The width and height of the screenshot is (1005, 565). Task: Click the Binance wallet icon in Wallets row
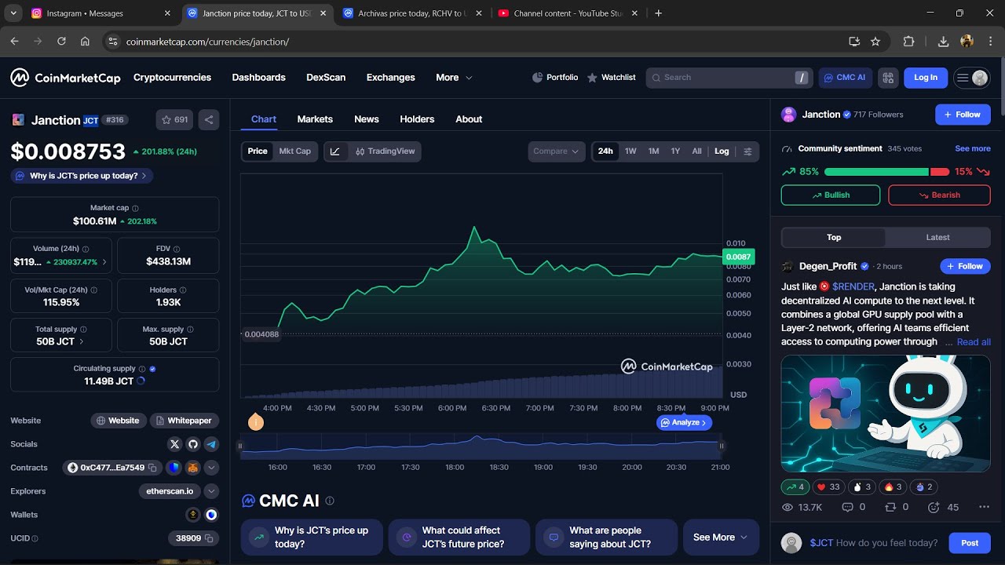coord(193,515)
